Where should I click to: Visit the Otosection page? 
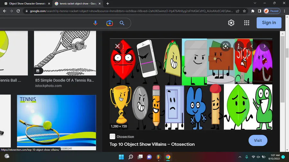pos(258,141)
